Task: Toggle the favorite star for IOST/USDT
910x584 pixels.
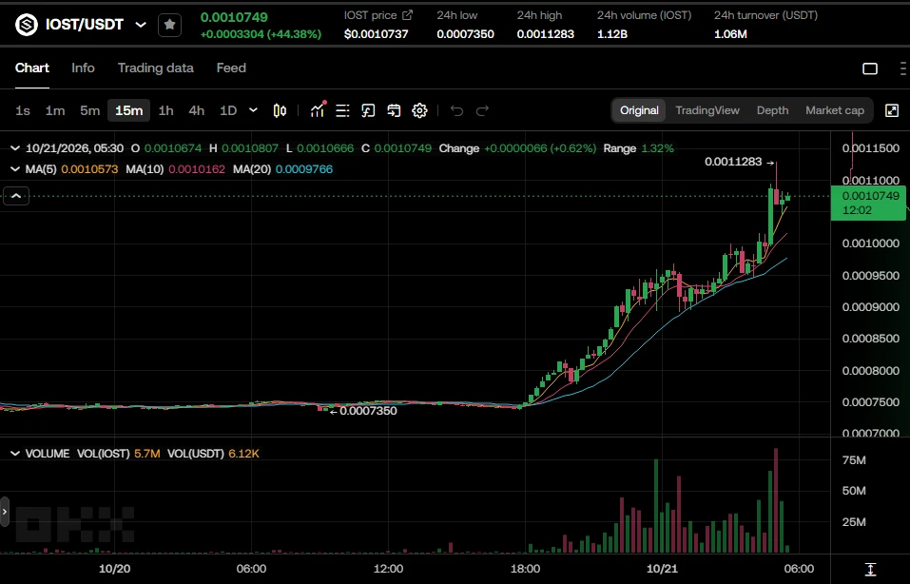Action: (x=169, y=25)
